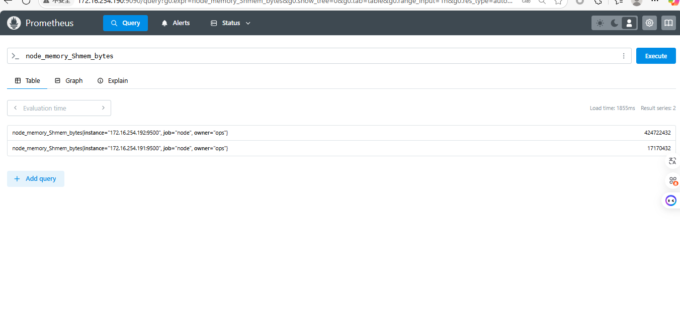Go to the Alerts page
This screenshot has height=318, width=680.
[176, 23]
